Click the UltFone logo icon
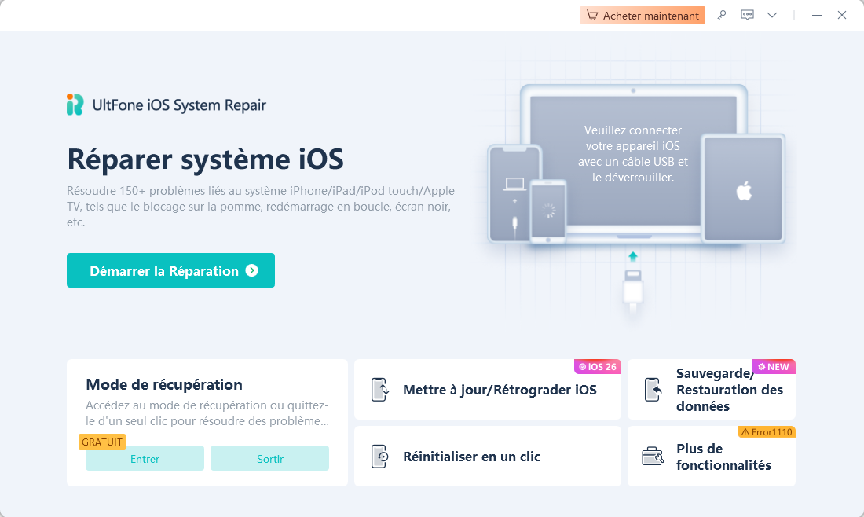Image resolution: width=864 pixels, height=517 pixels. (x=75, y=104)
